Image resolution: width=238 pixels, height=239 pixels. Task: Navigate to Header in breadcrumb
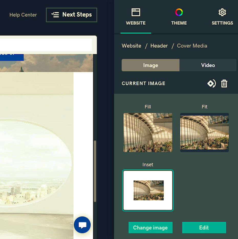click(159, 46)
